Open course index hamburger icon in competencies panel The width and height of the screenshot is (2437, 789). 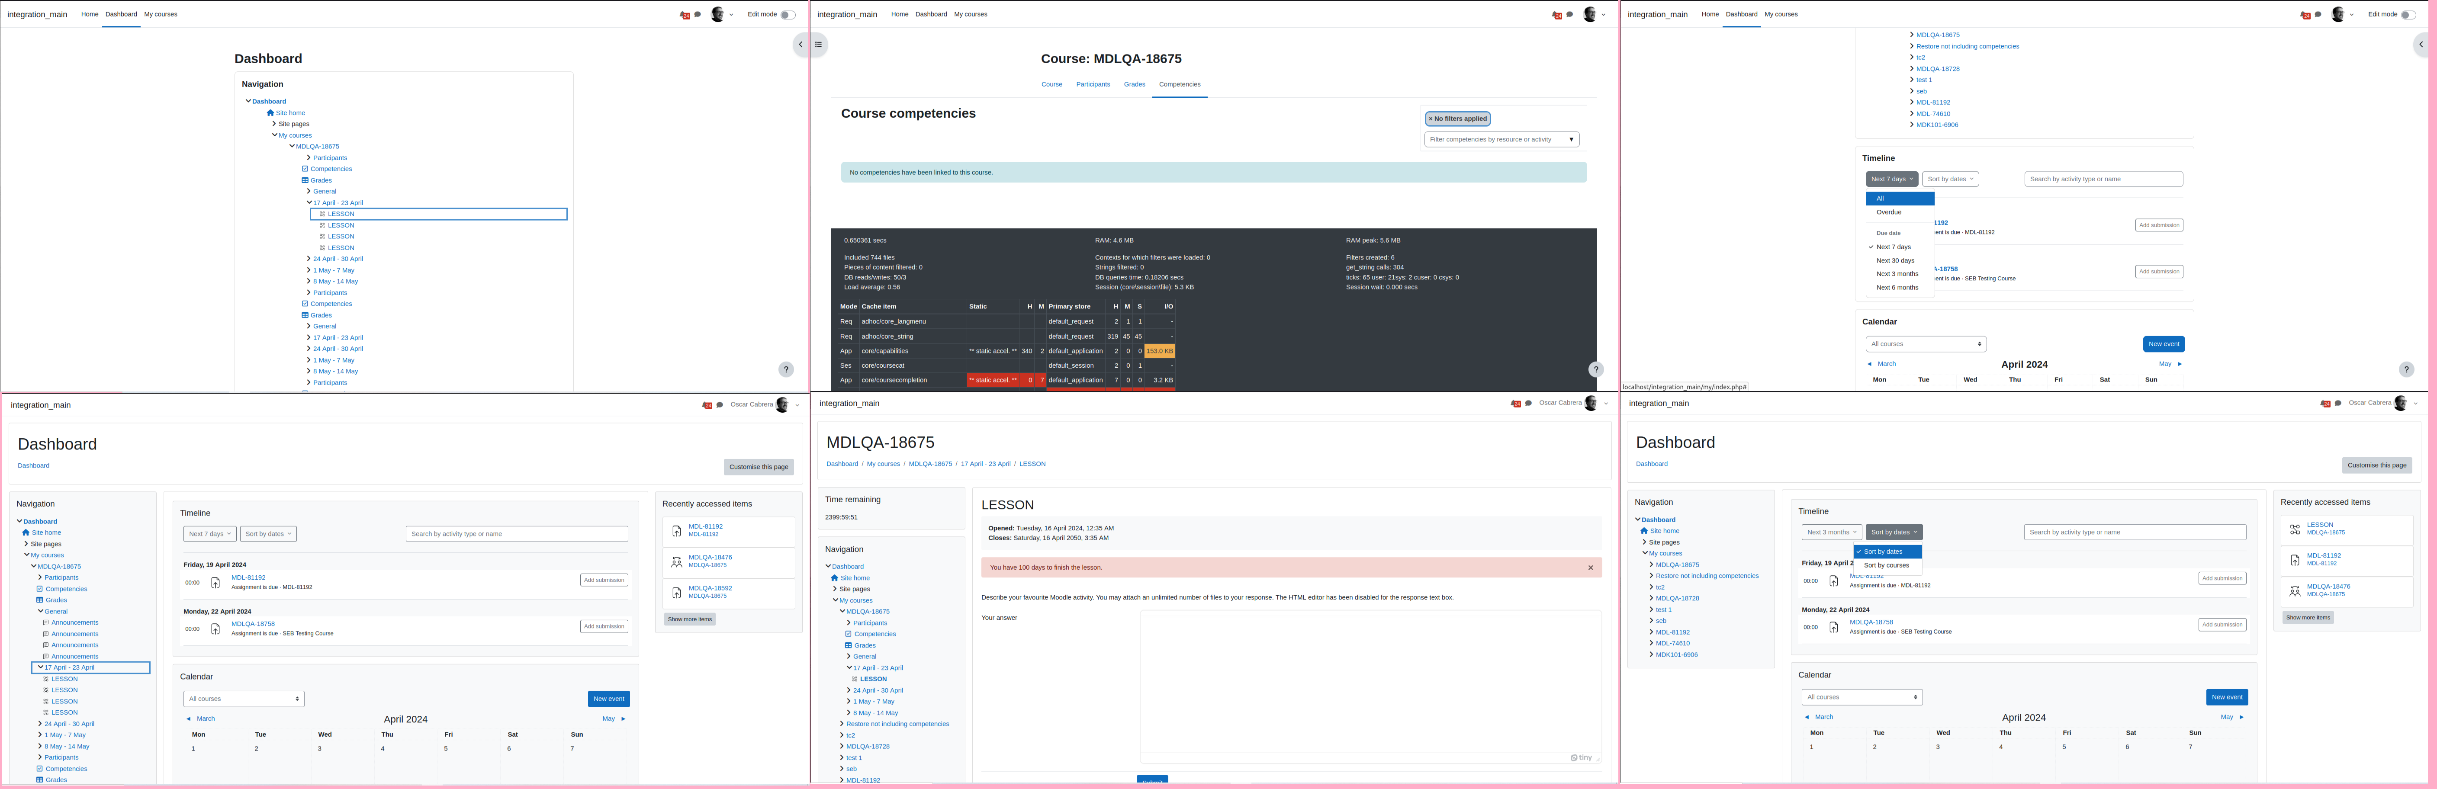coord(818,44)
